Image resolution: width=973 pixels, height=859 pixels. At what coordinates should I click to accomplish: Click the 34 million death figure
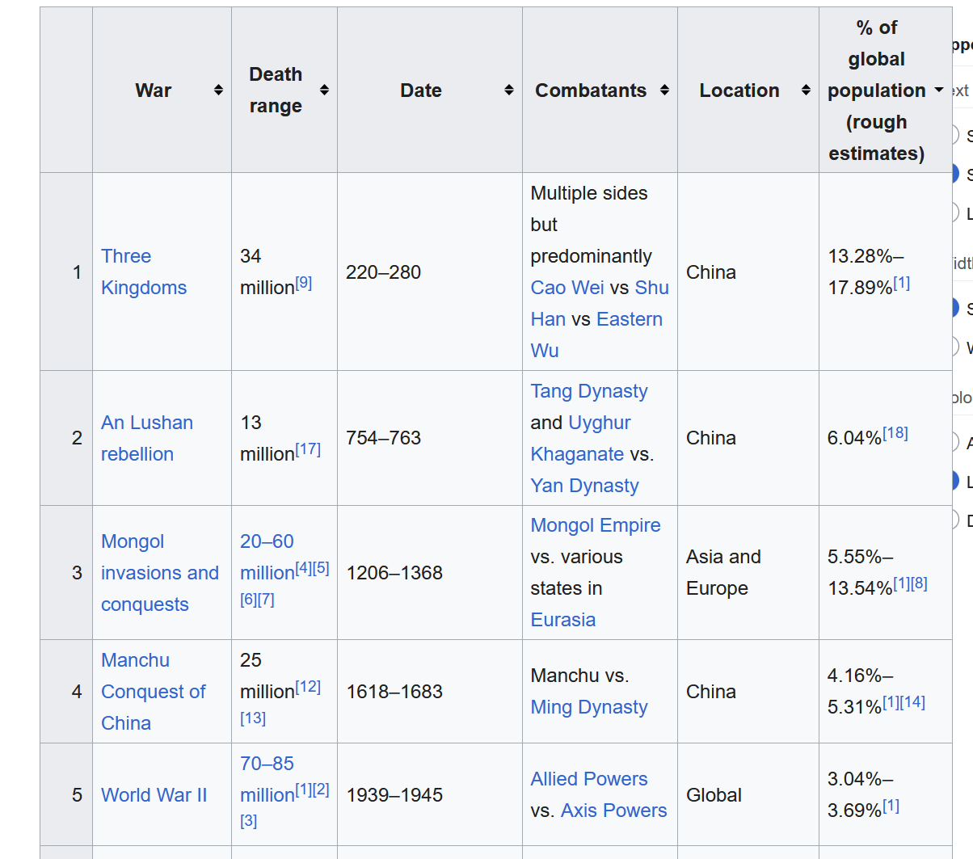click(x=267, y=272)
